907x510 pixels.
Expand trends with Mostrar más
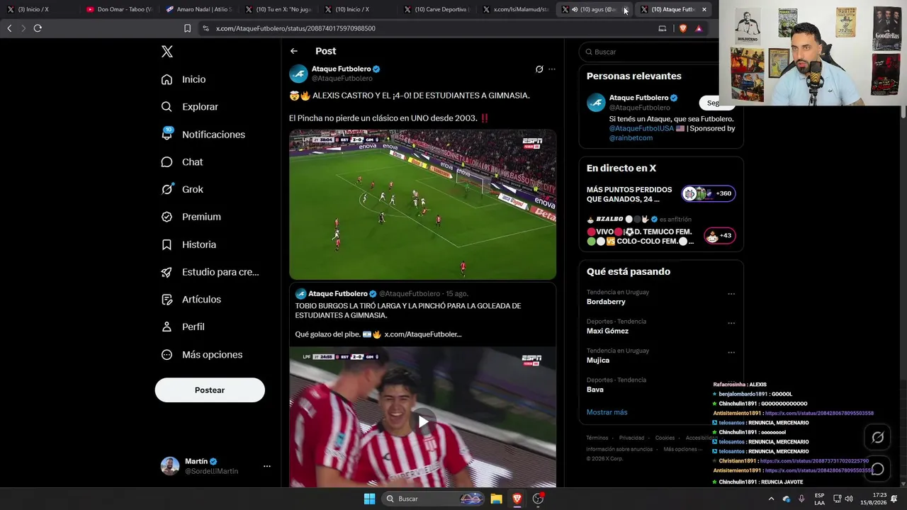pos(607,412)
